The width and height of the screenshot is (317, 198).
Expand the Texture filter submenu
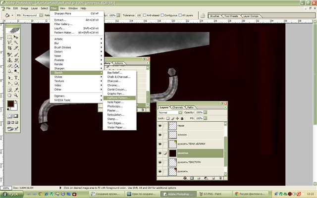click(77, 81)
